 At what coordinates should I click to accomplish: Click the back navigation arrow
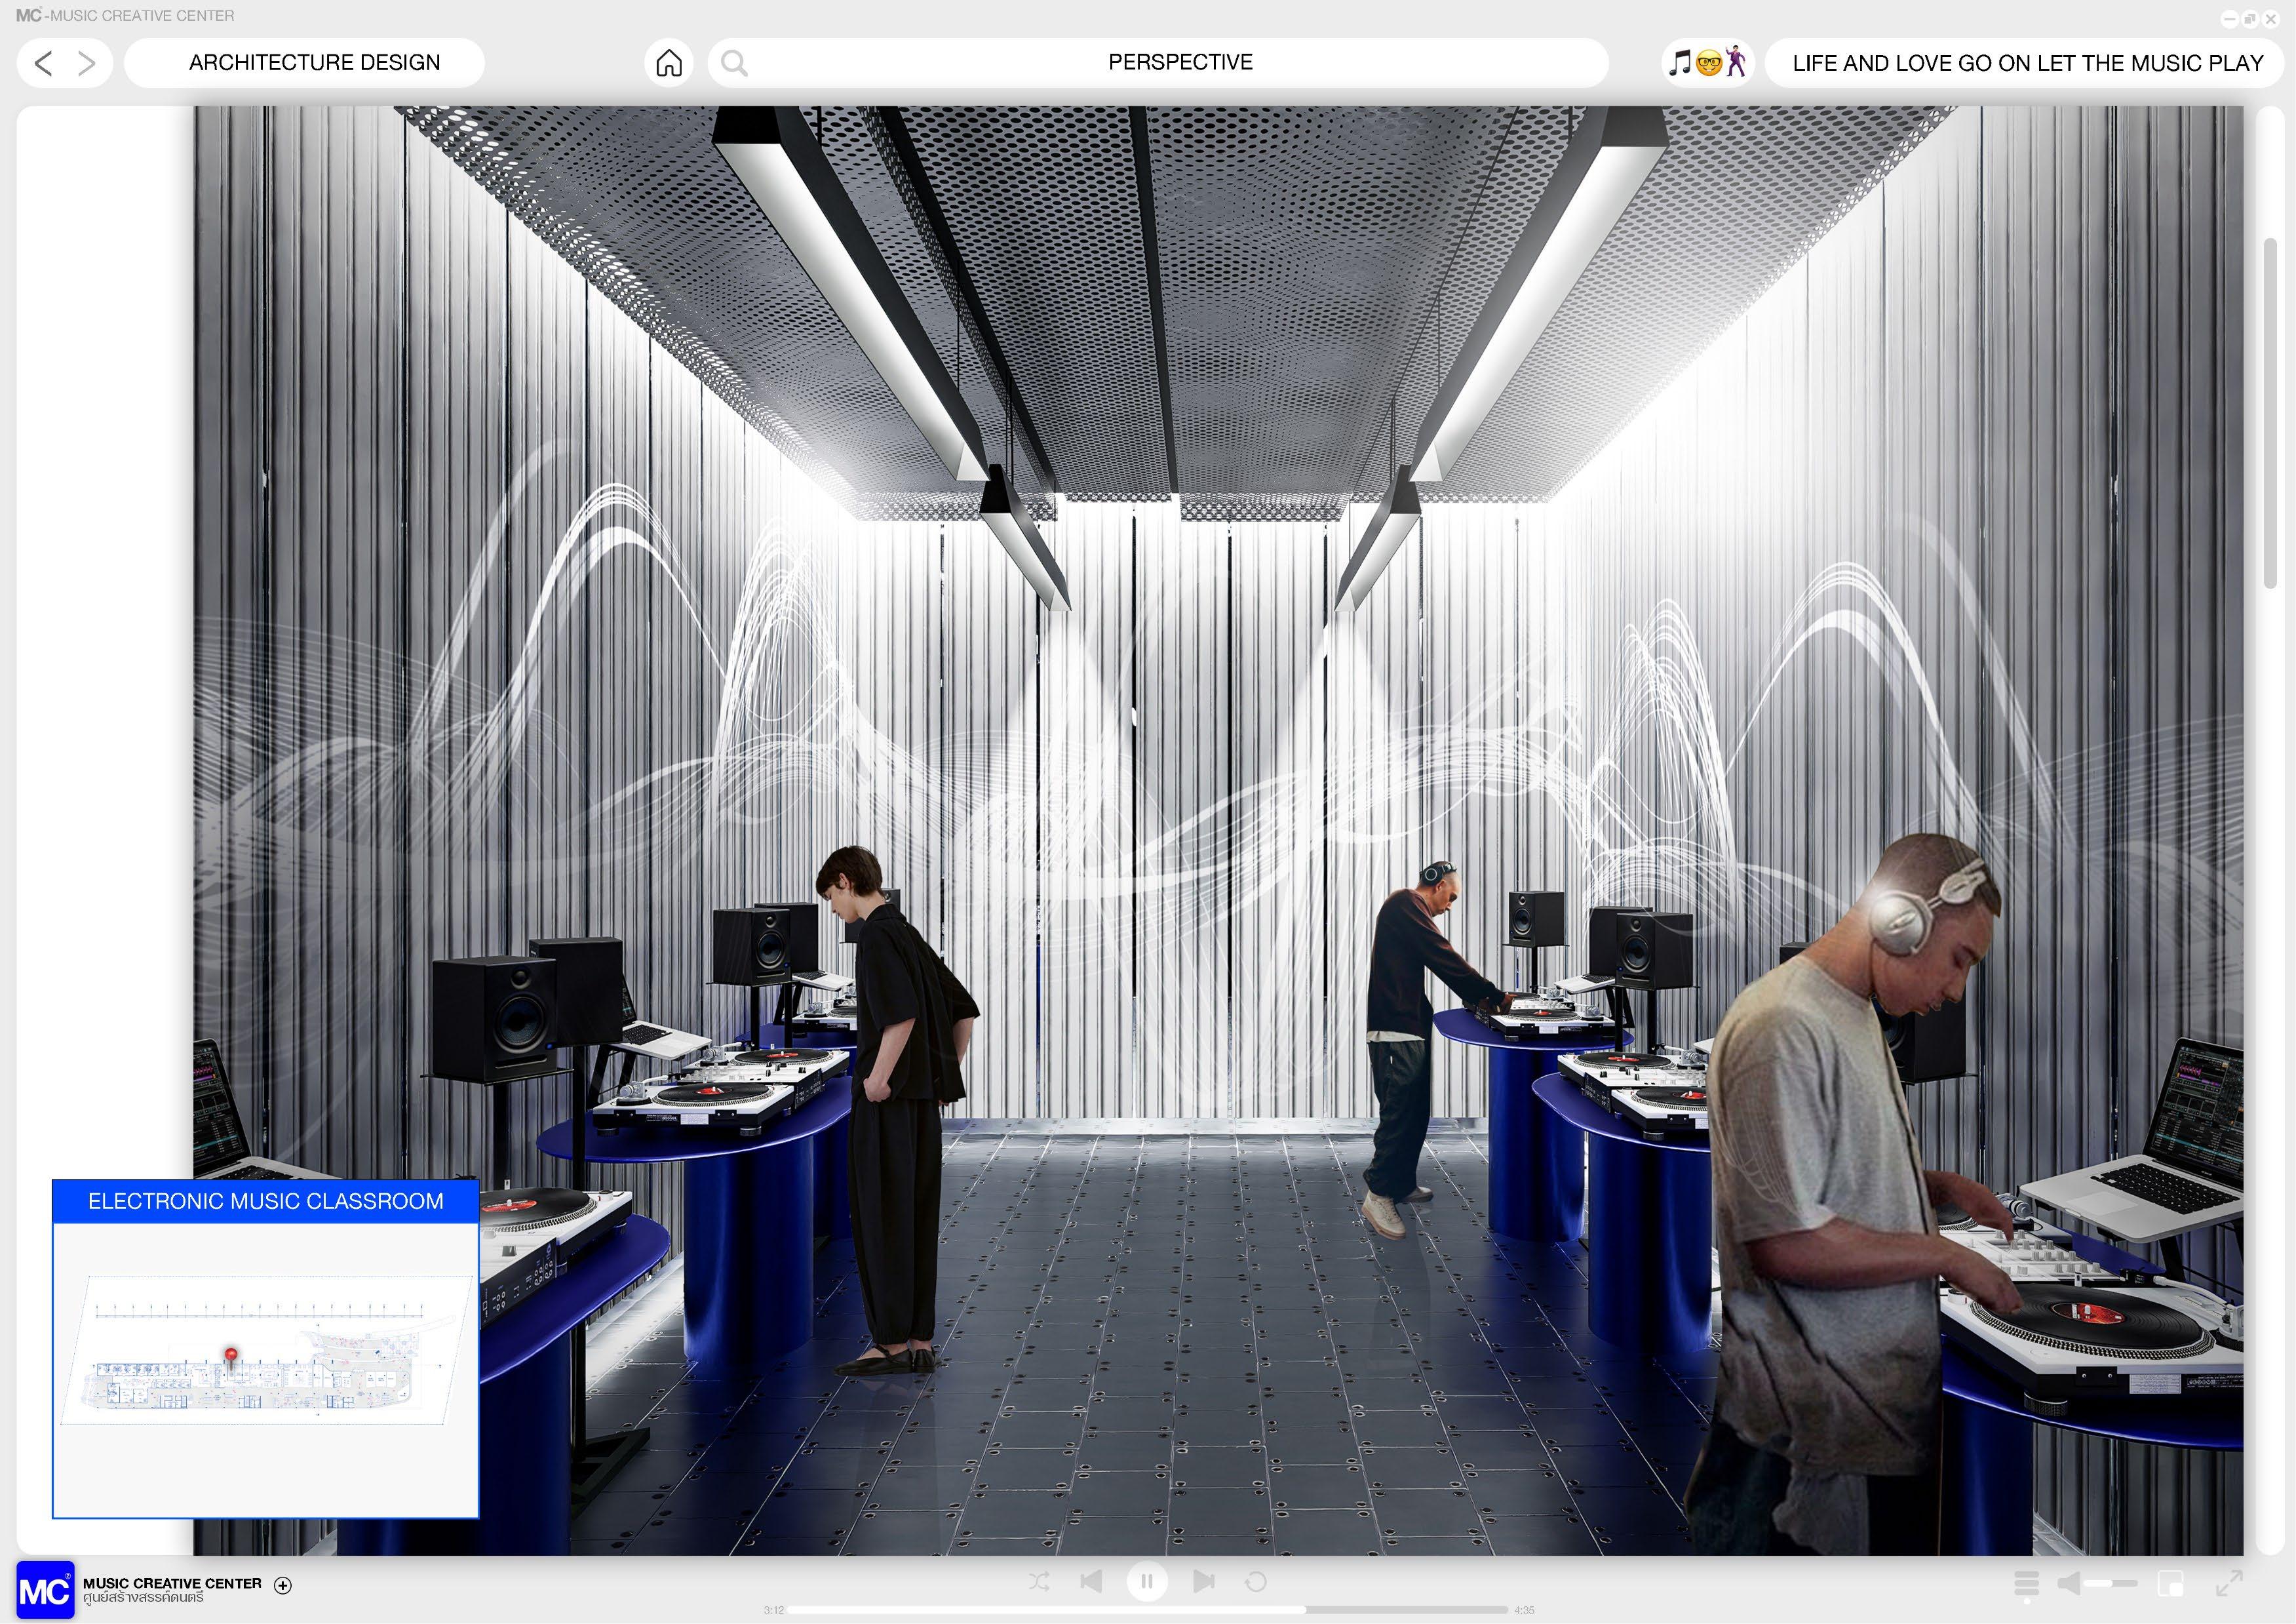point(43,63)
